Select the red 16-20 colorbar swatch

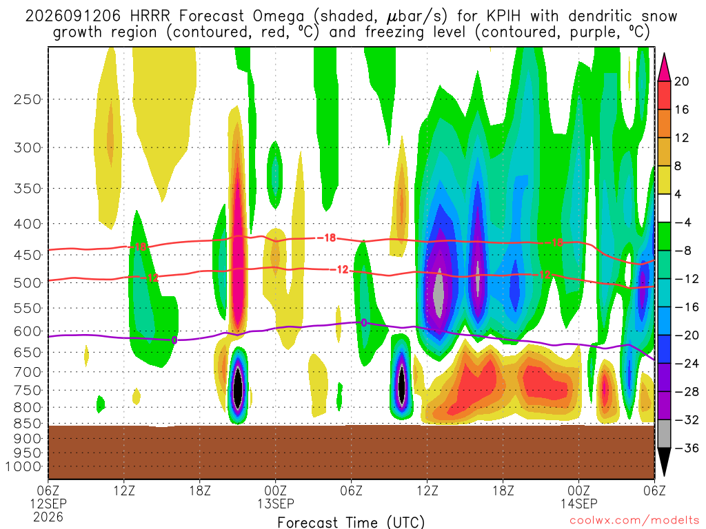pos(664,95)
